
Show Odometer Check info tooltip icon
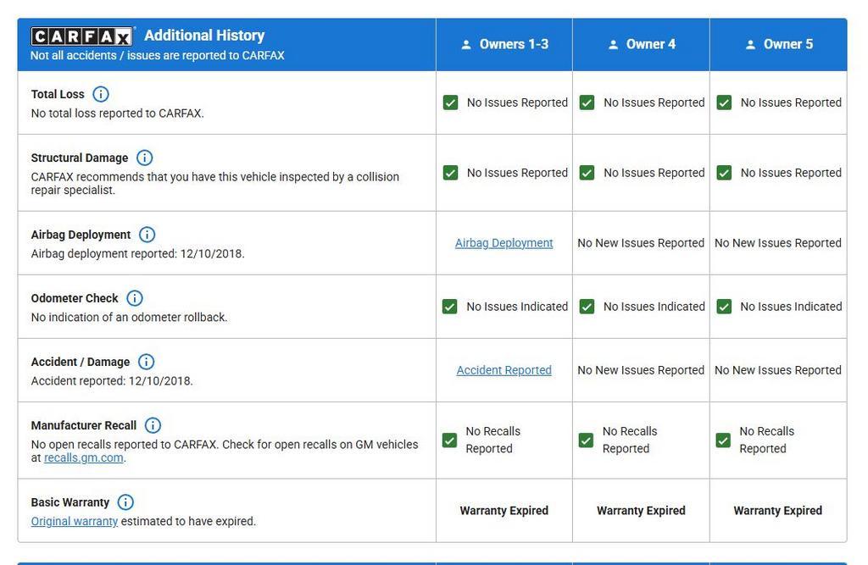(x=134, y=298)
